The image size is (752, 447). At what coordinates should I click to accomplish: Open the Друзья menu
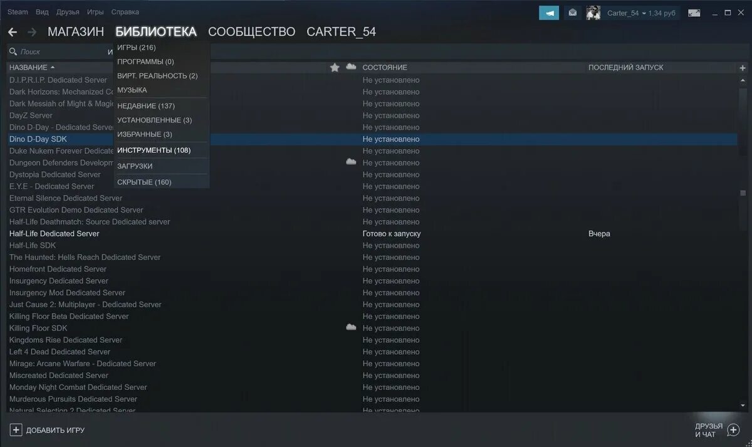[x=68, y=12]
